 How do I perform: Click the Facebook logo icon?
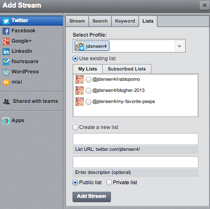tap(6, 31)
